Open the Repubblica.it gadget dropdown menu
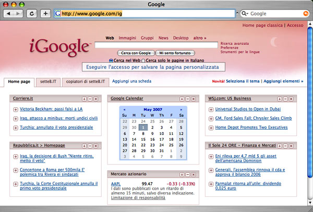Image resolution: width=313 pixels, height=212 pixels. point(84,146)
